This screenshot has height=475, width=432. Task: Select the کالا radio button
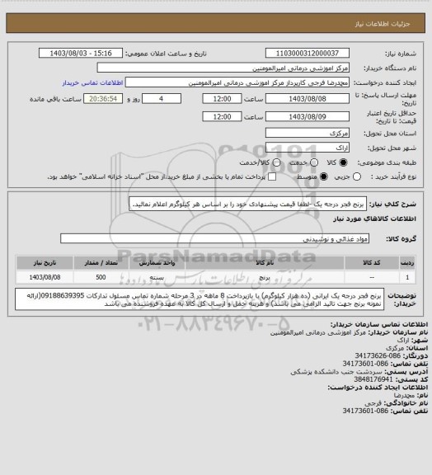click(x=343, y=162)
